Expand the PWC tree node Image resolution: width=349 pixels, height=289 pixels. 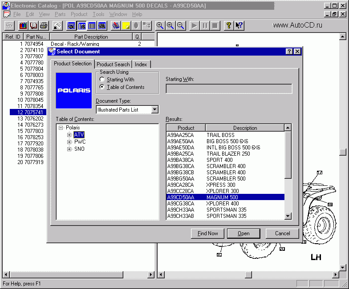click(69, 142)
